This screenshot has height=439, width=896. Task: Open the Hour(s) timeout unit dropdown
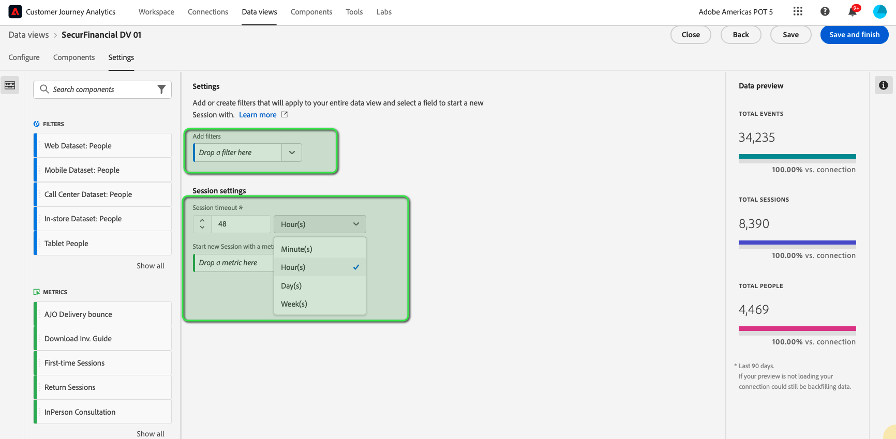[x=320, y=224]
